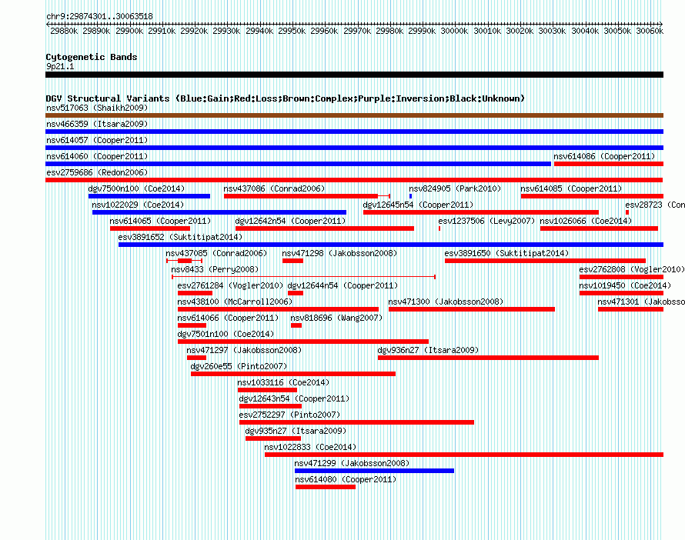Open nsv1026066 (Coe2014) label
Screen dimensions: 685x540
point(586,221)
